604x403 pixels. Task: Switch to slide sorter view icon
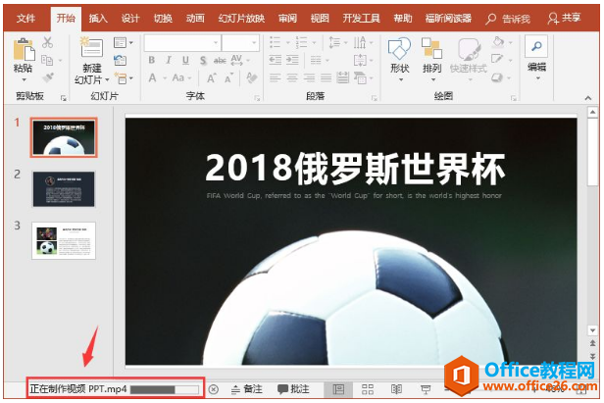[x=368, y=389]
